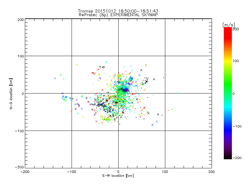Click the '200' label of the color bar
The width and height of the screenshot is (249, 187).
click(x=236, y=29)
